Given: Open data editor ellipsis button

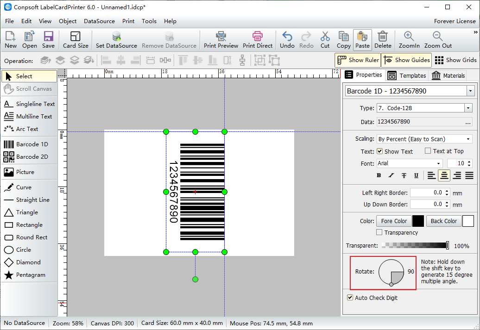Looking at the screenshot, I should (468, 122).
